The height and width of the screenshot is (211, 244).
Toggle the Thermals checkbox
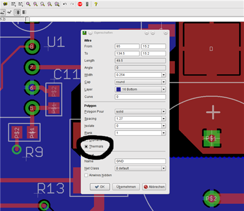tap(86, 146)
